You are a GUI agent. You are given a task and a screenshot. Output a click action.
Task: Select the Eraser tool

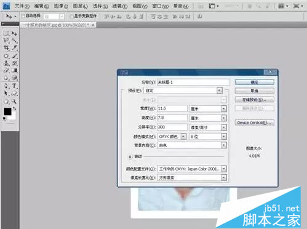point(6,71)
